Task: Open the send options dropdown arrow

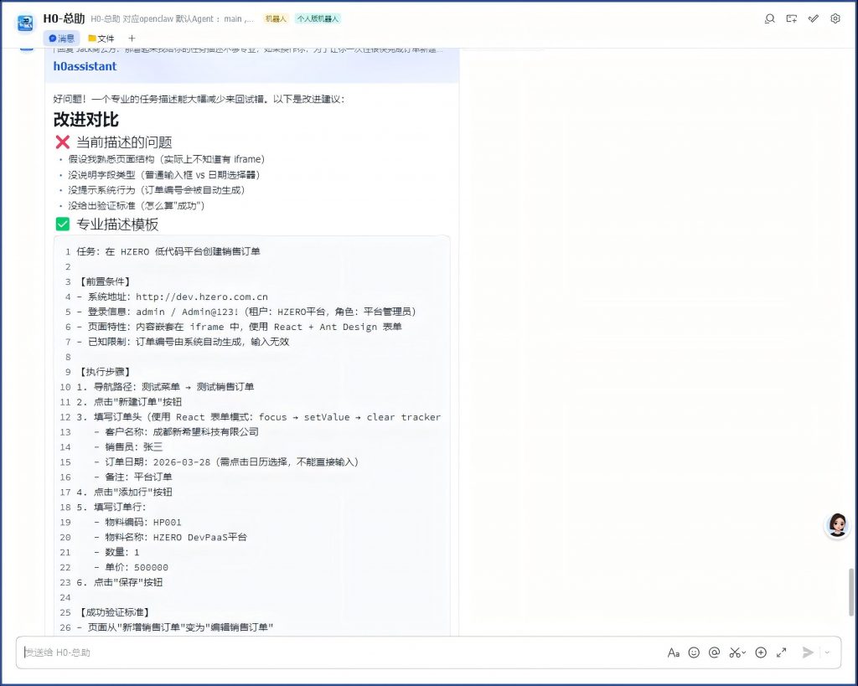Action: [x=828, y=652]
